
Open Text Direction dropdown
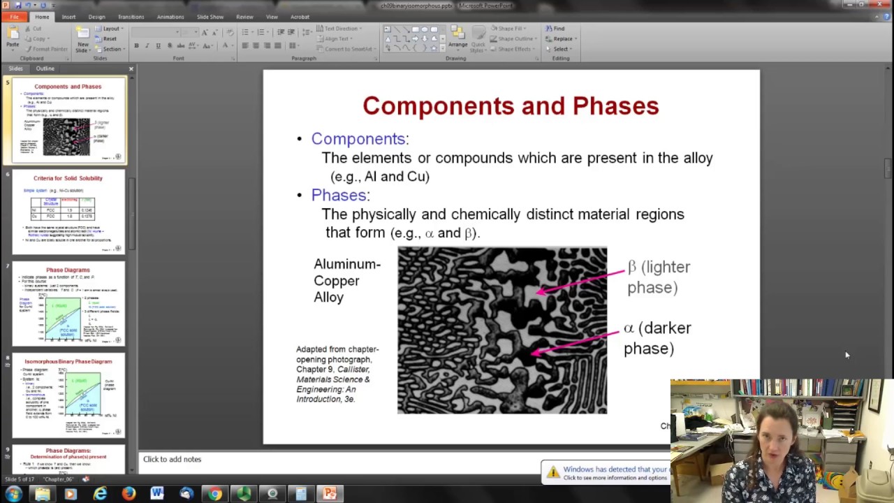(x=338, y=29)
